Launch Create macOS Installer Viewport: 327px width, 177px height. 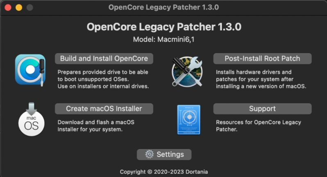tap(104, 109)
